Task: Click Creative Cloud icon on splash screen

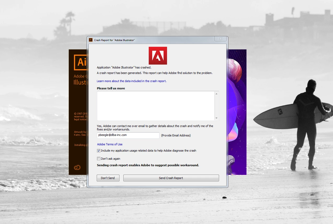Action: [77, 168]
